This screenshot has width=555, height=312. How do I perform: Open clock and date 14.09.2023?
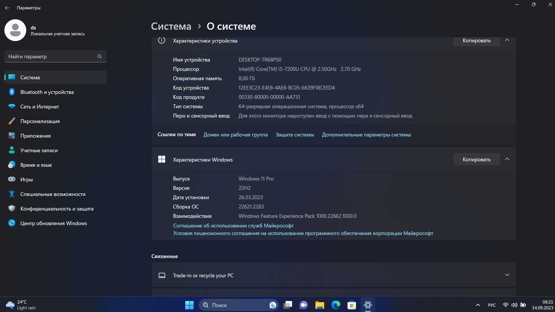542,305
